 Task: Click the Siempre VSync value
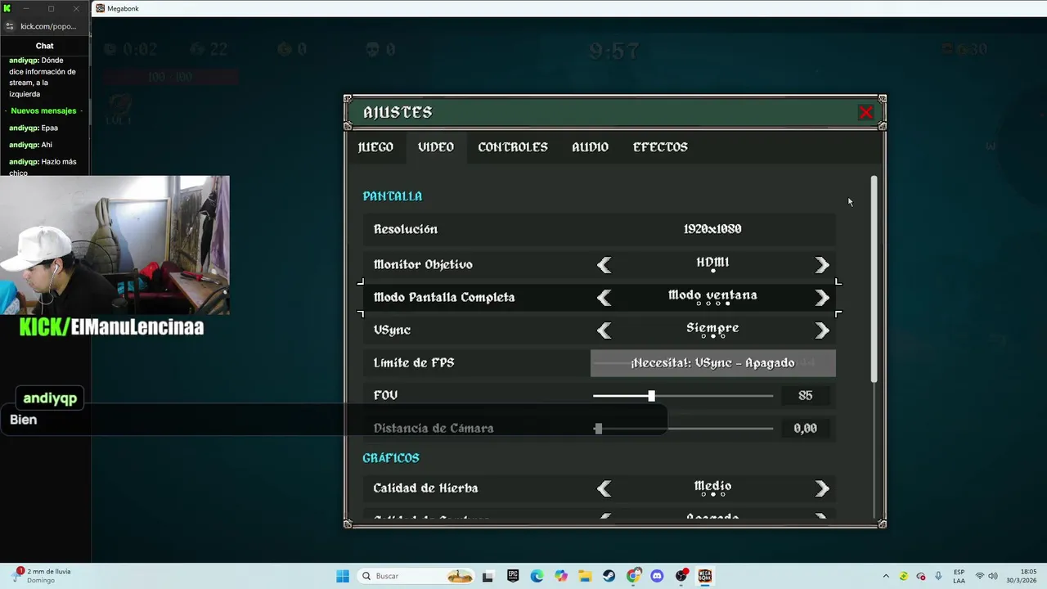(x=712, y=328)
